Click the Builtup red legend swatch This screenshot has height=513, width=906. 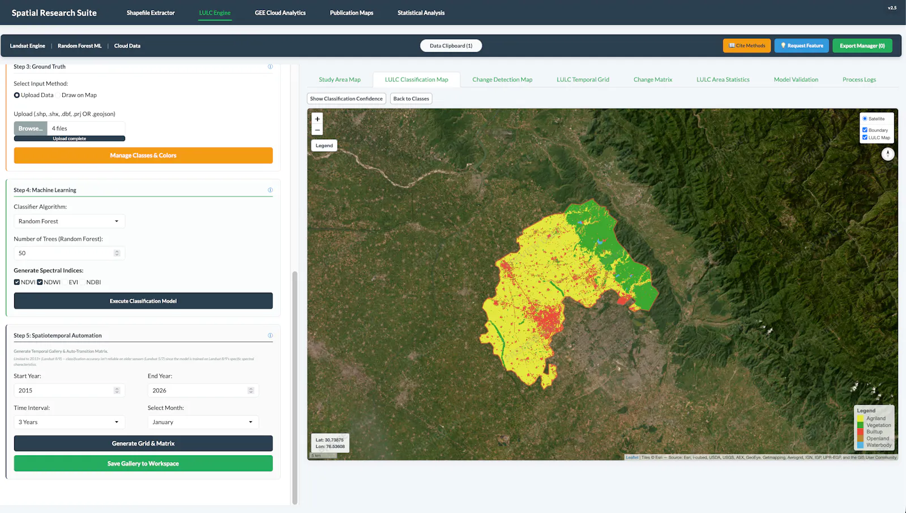[861, 432]
